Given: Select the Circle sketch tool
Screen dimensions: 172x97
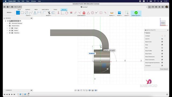Looking at the screenshot, I should point(26,13).
